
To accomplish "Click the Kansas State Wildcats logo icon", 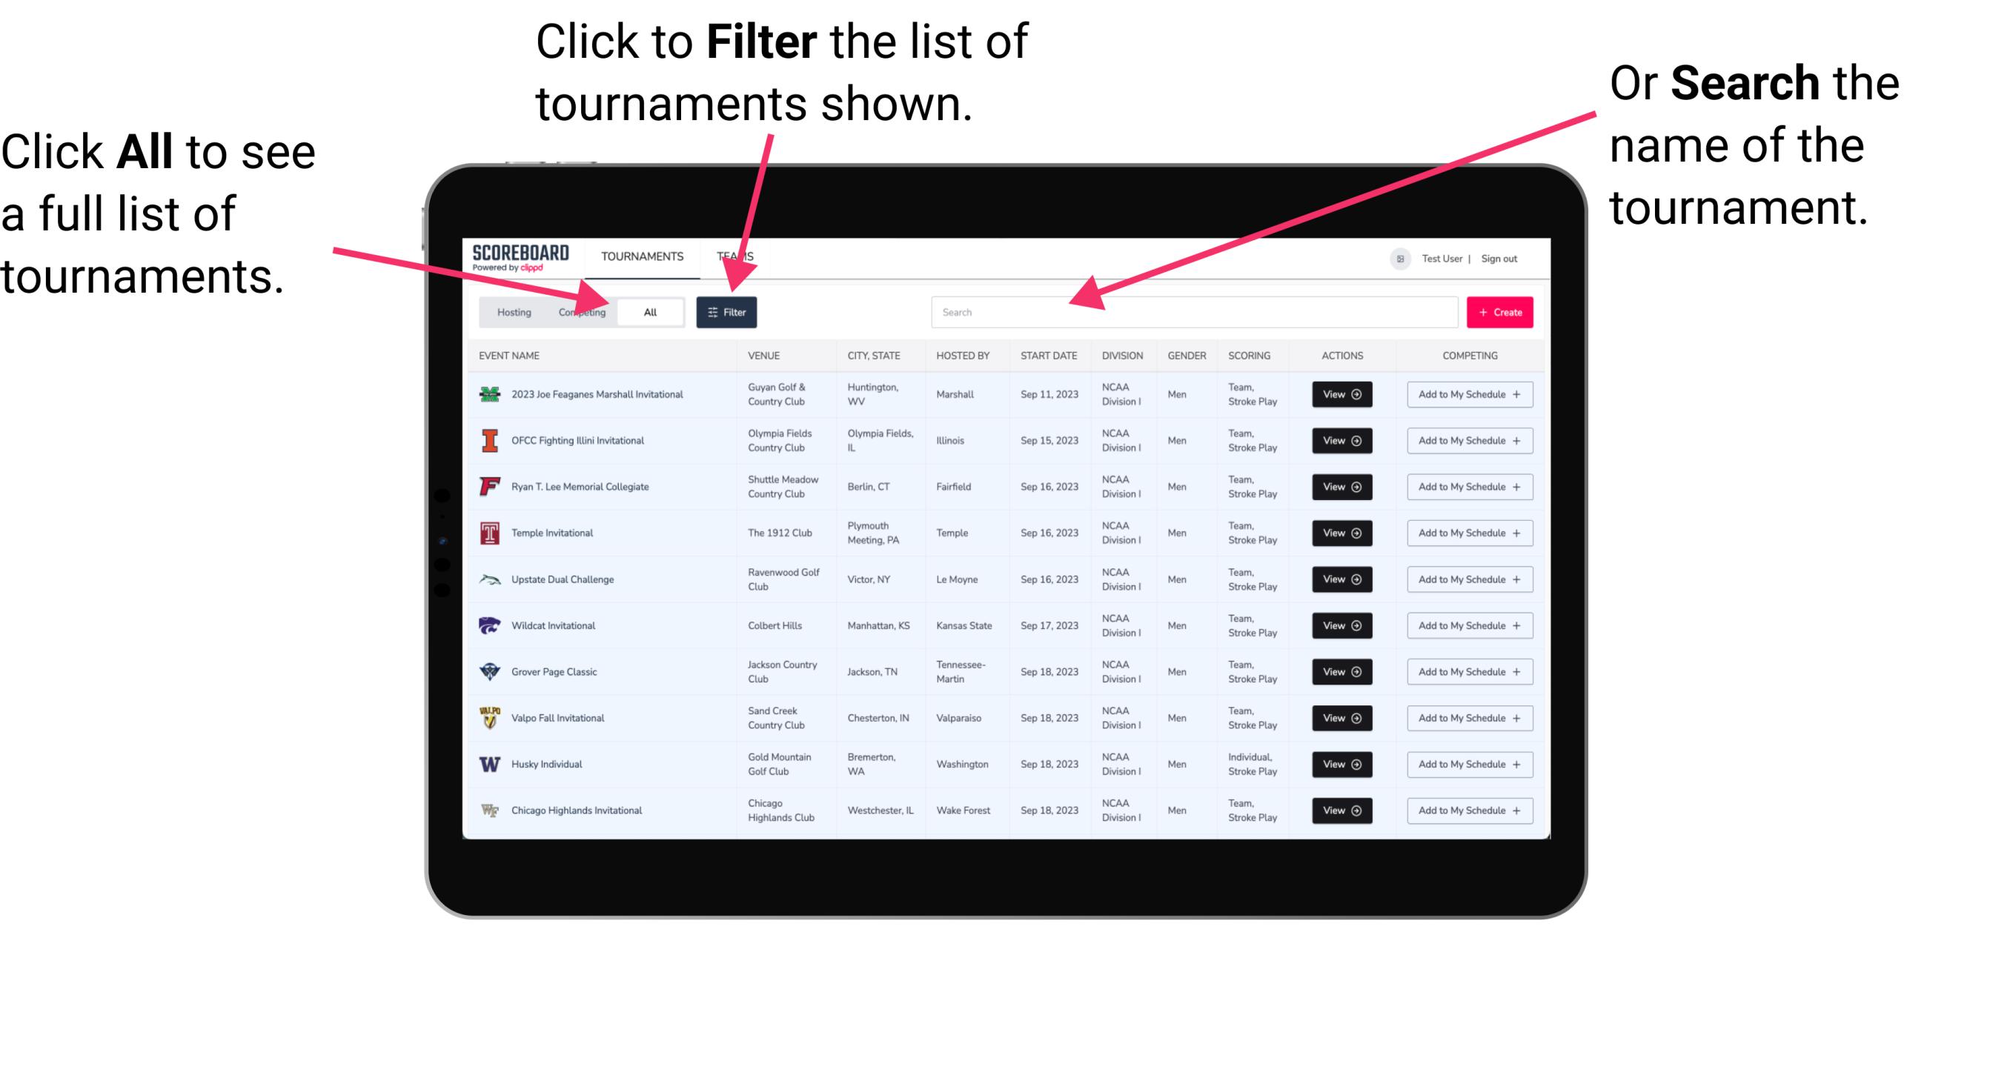I will pyautogui.click(x=488, y=625).
